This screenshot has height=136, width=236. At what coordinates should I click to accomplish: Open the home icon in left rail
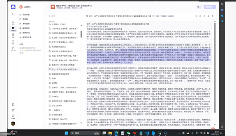tap(13, 22)
